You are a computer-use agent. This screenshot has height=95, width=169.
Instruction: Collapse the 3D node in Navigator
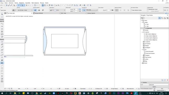pos(142,50)
